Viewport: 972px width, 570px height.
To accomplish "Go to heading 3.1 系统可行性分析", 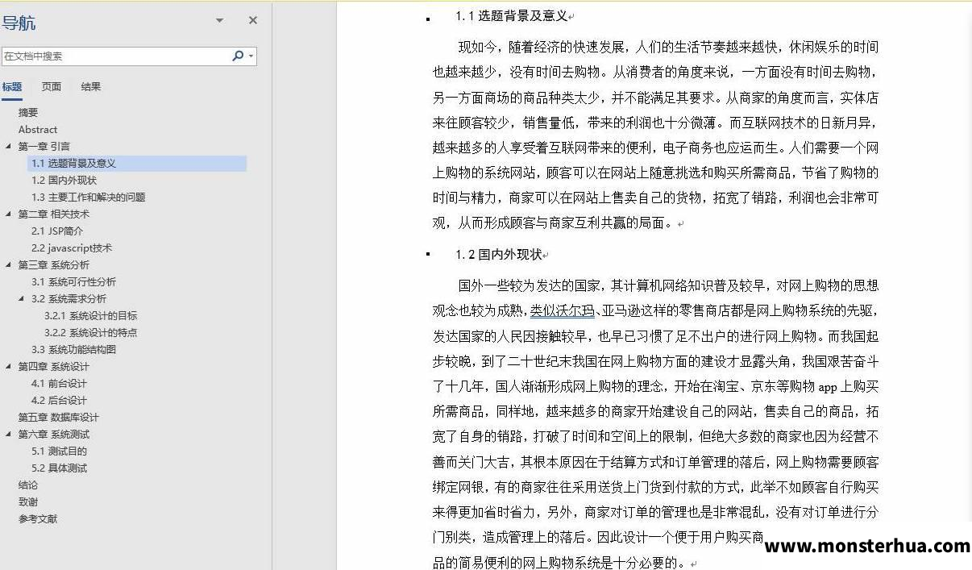I will click(73, 282).
